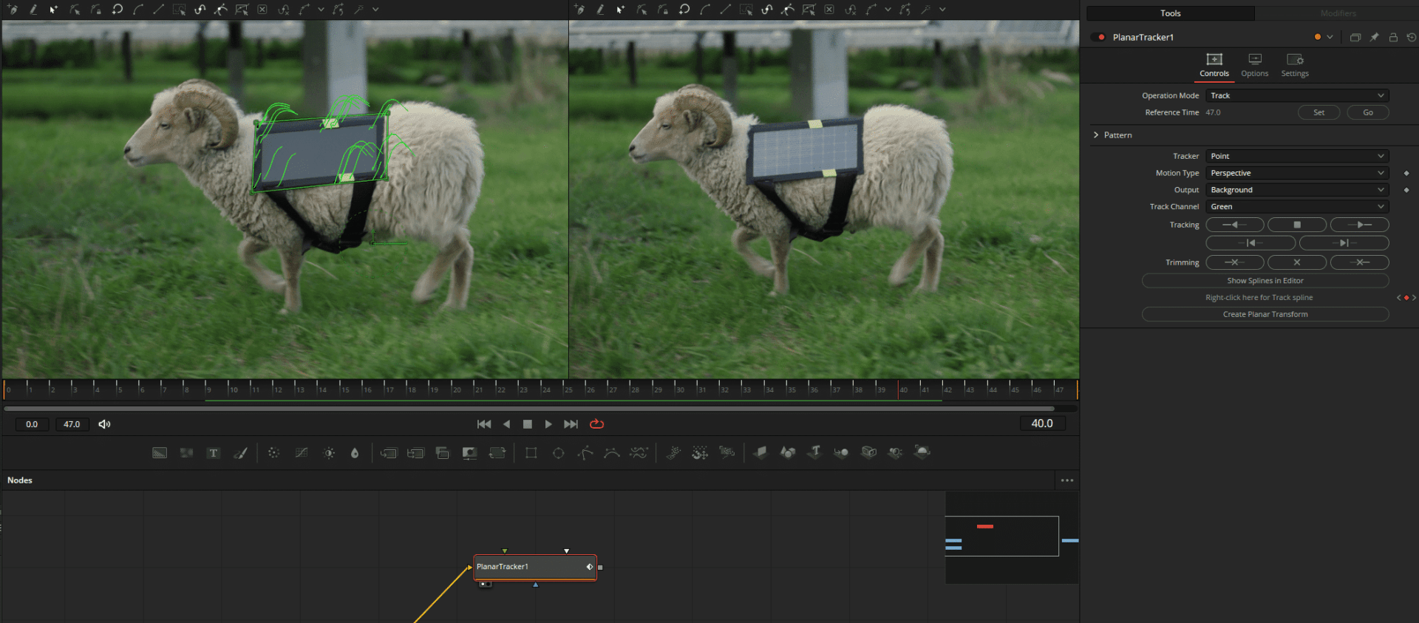
Task: Add a Paint node from the toolbar
Action: click(240, 453)
